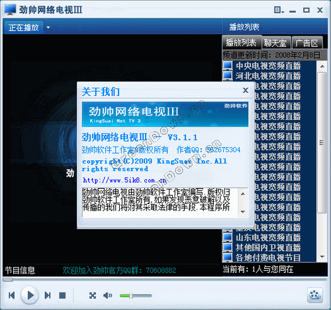The width and height of the screenshot is (331, 310).
Task: Click the playlist scrollbar down arrow
Action: [x=322, y=257]
